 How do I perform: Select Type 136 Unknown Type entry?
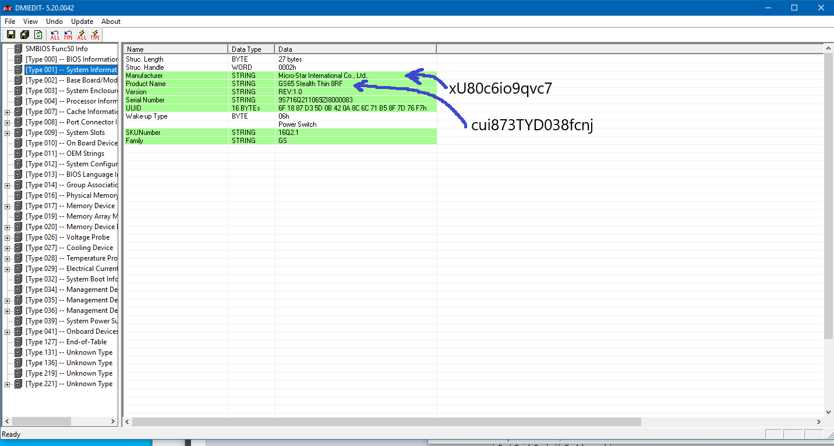pos(69,363)
